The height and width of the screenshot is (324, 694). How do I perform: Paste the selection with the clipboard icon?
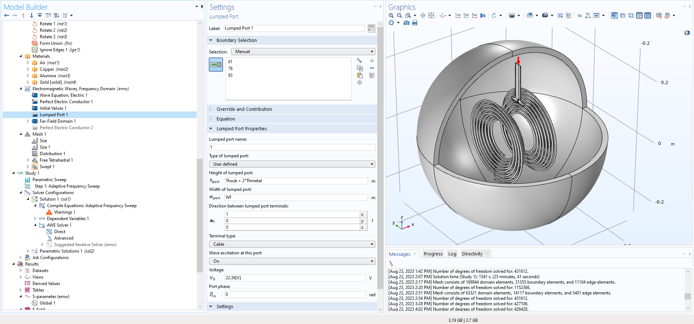click(359, 75)
